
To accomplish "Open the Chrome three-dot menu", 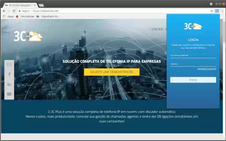I will 222,11.
